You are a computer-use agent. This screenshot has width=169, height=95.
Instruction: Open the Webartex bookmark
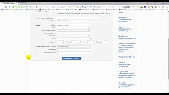pyautogui.click(x=45, y=10)
